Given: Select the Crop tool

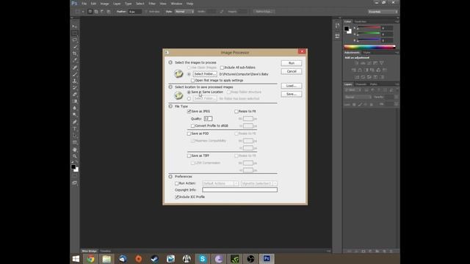Looking at the screenshot, I should coord(75,54).
